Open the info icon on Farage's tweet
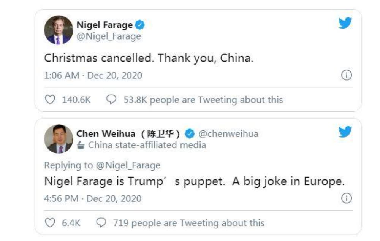 [x=346, y=75]
